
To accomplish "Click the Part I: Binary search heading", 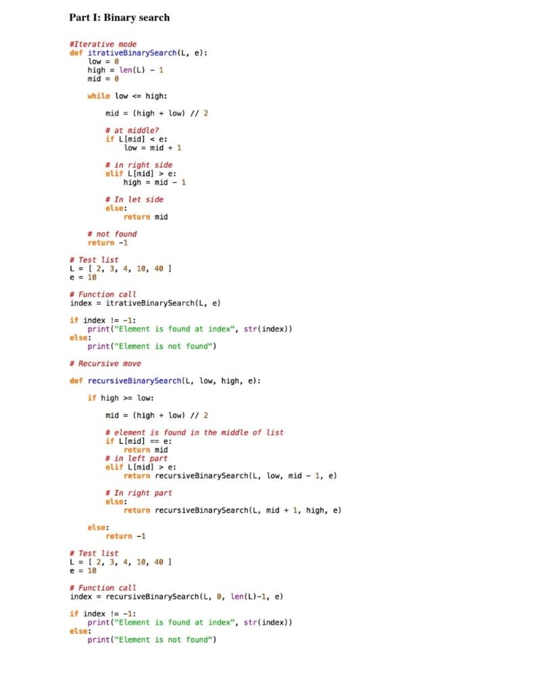I will 119,18.
